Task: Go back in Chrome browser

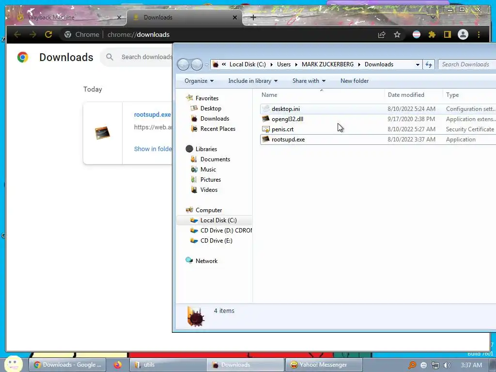Action: click(17, 34)
